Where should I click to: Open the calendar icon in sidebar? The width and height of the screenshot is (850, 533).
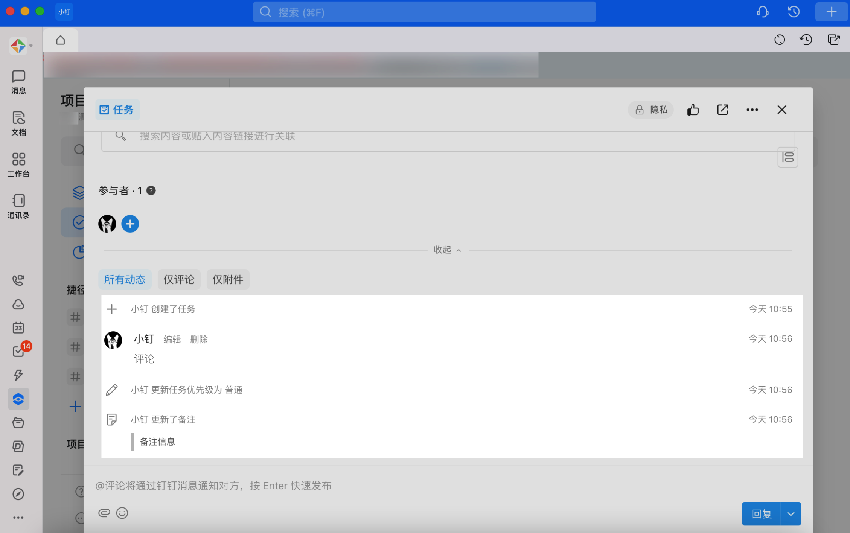click(x=18, y=327)
